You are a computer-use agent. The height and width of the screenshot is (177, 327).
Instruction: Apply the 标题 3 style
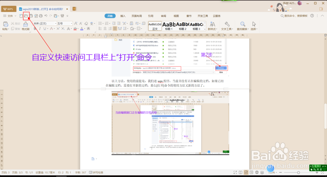pos(196,26)
